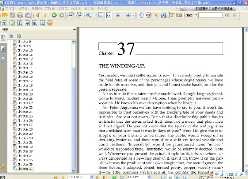The image size is (248, 179).
Task: Click the new bookmark icon in panel
Action: click(19, 36)
